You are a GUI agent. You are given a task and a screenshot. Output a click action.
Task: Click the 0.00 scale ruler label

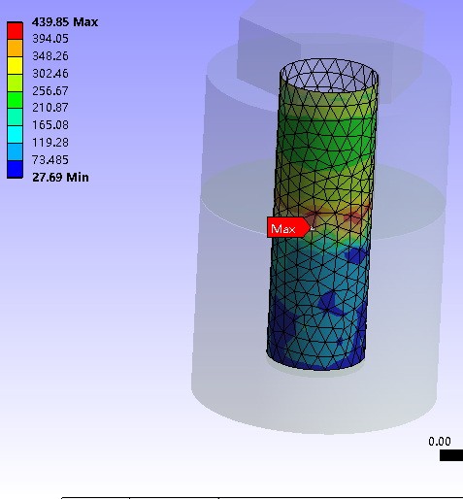(x=440, y=442)
